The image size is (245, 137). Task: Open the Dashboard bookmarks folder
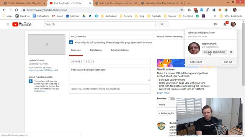(109, 16)
